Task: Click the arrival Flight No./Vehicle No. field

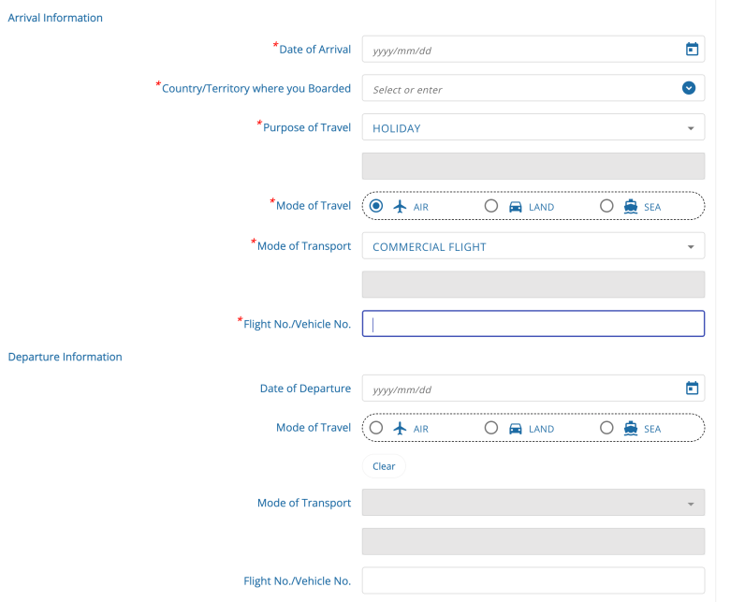Action: [533, 324]
